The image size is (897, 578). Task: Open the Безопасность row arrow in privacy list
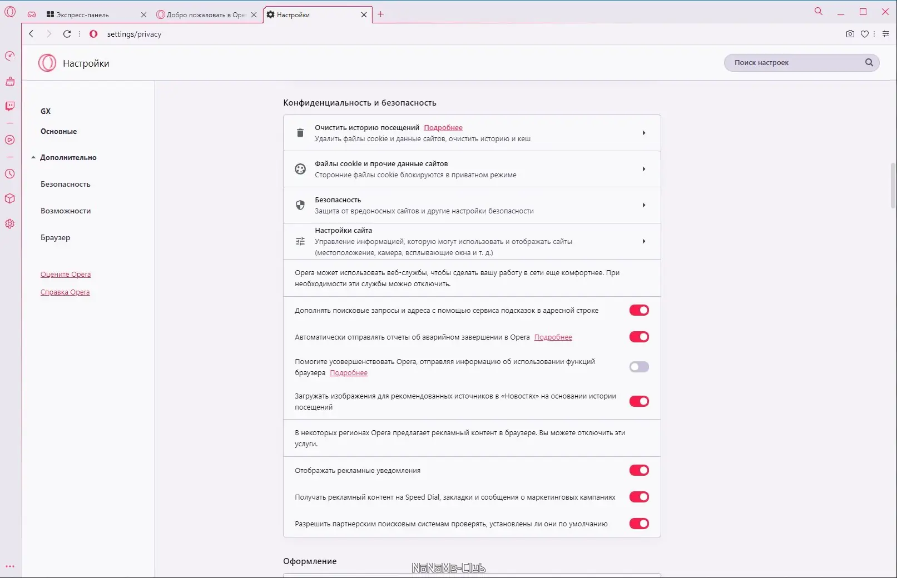tap(644, 205)
